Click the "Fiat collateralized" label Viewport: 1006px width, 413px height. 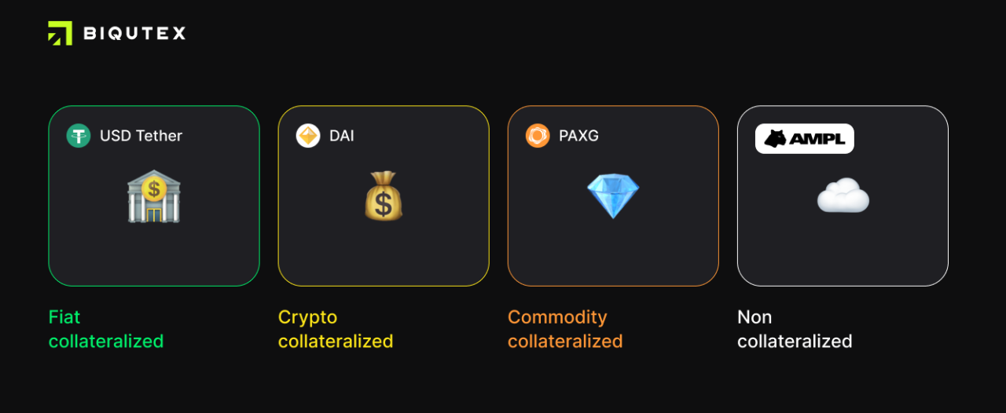click(x=106, y=329)
